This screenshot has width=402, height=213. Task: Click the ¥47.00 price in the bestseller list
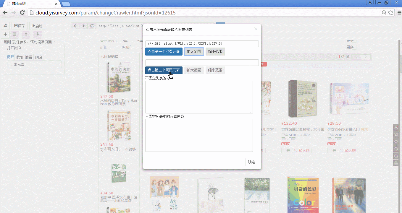pos(107,96)
